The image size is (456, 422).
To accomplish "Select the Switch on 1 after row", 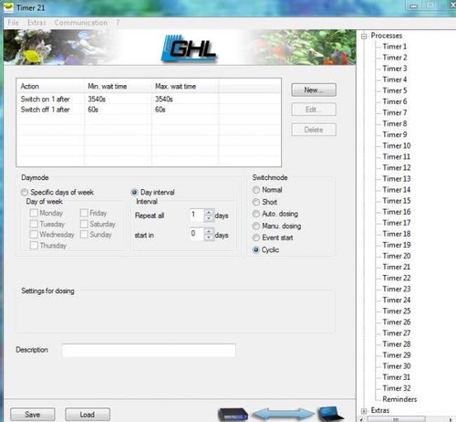I will click(149, 99).
